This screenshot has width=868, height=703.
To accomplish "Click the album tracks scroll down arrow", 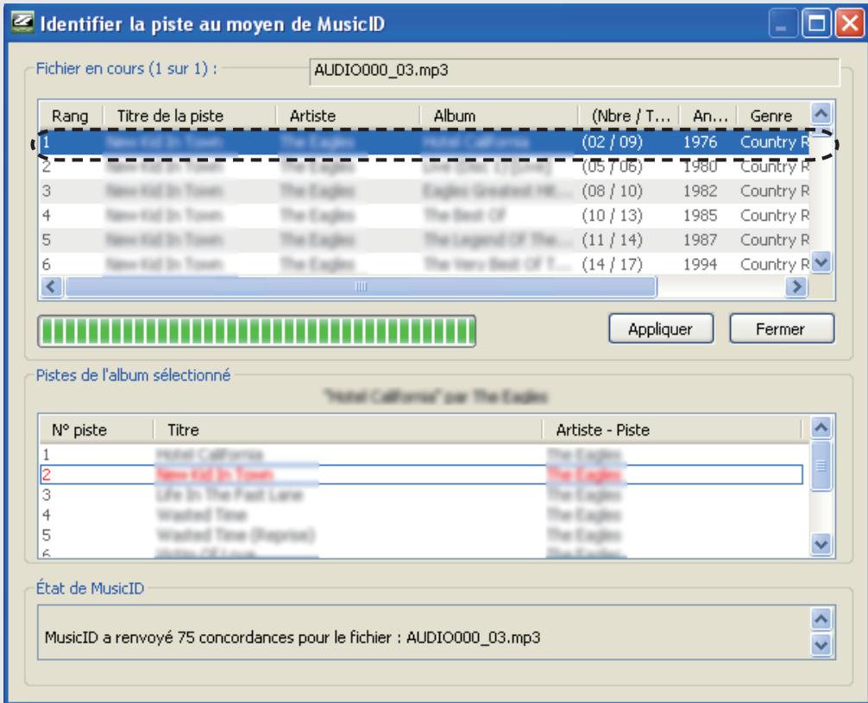I will [x=821, y=544].
